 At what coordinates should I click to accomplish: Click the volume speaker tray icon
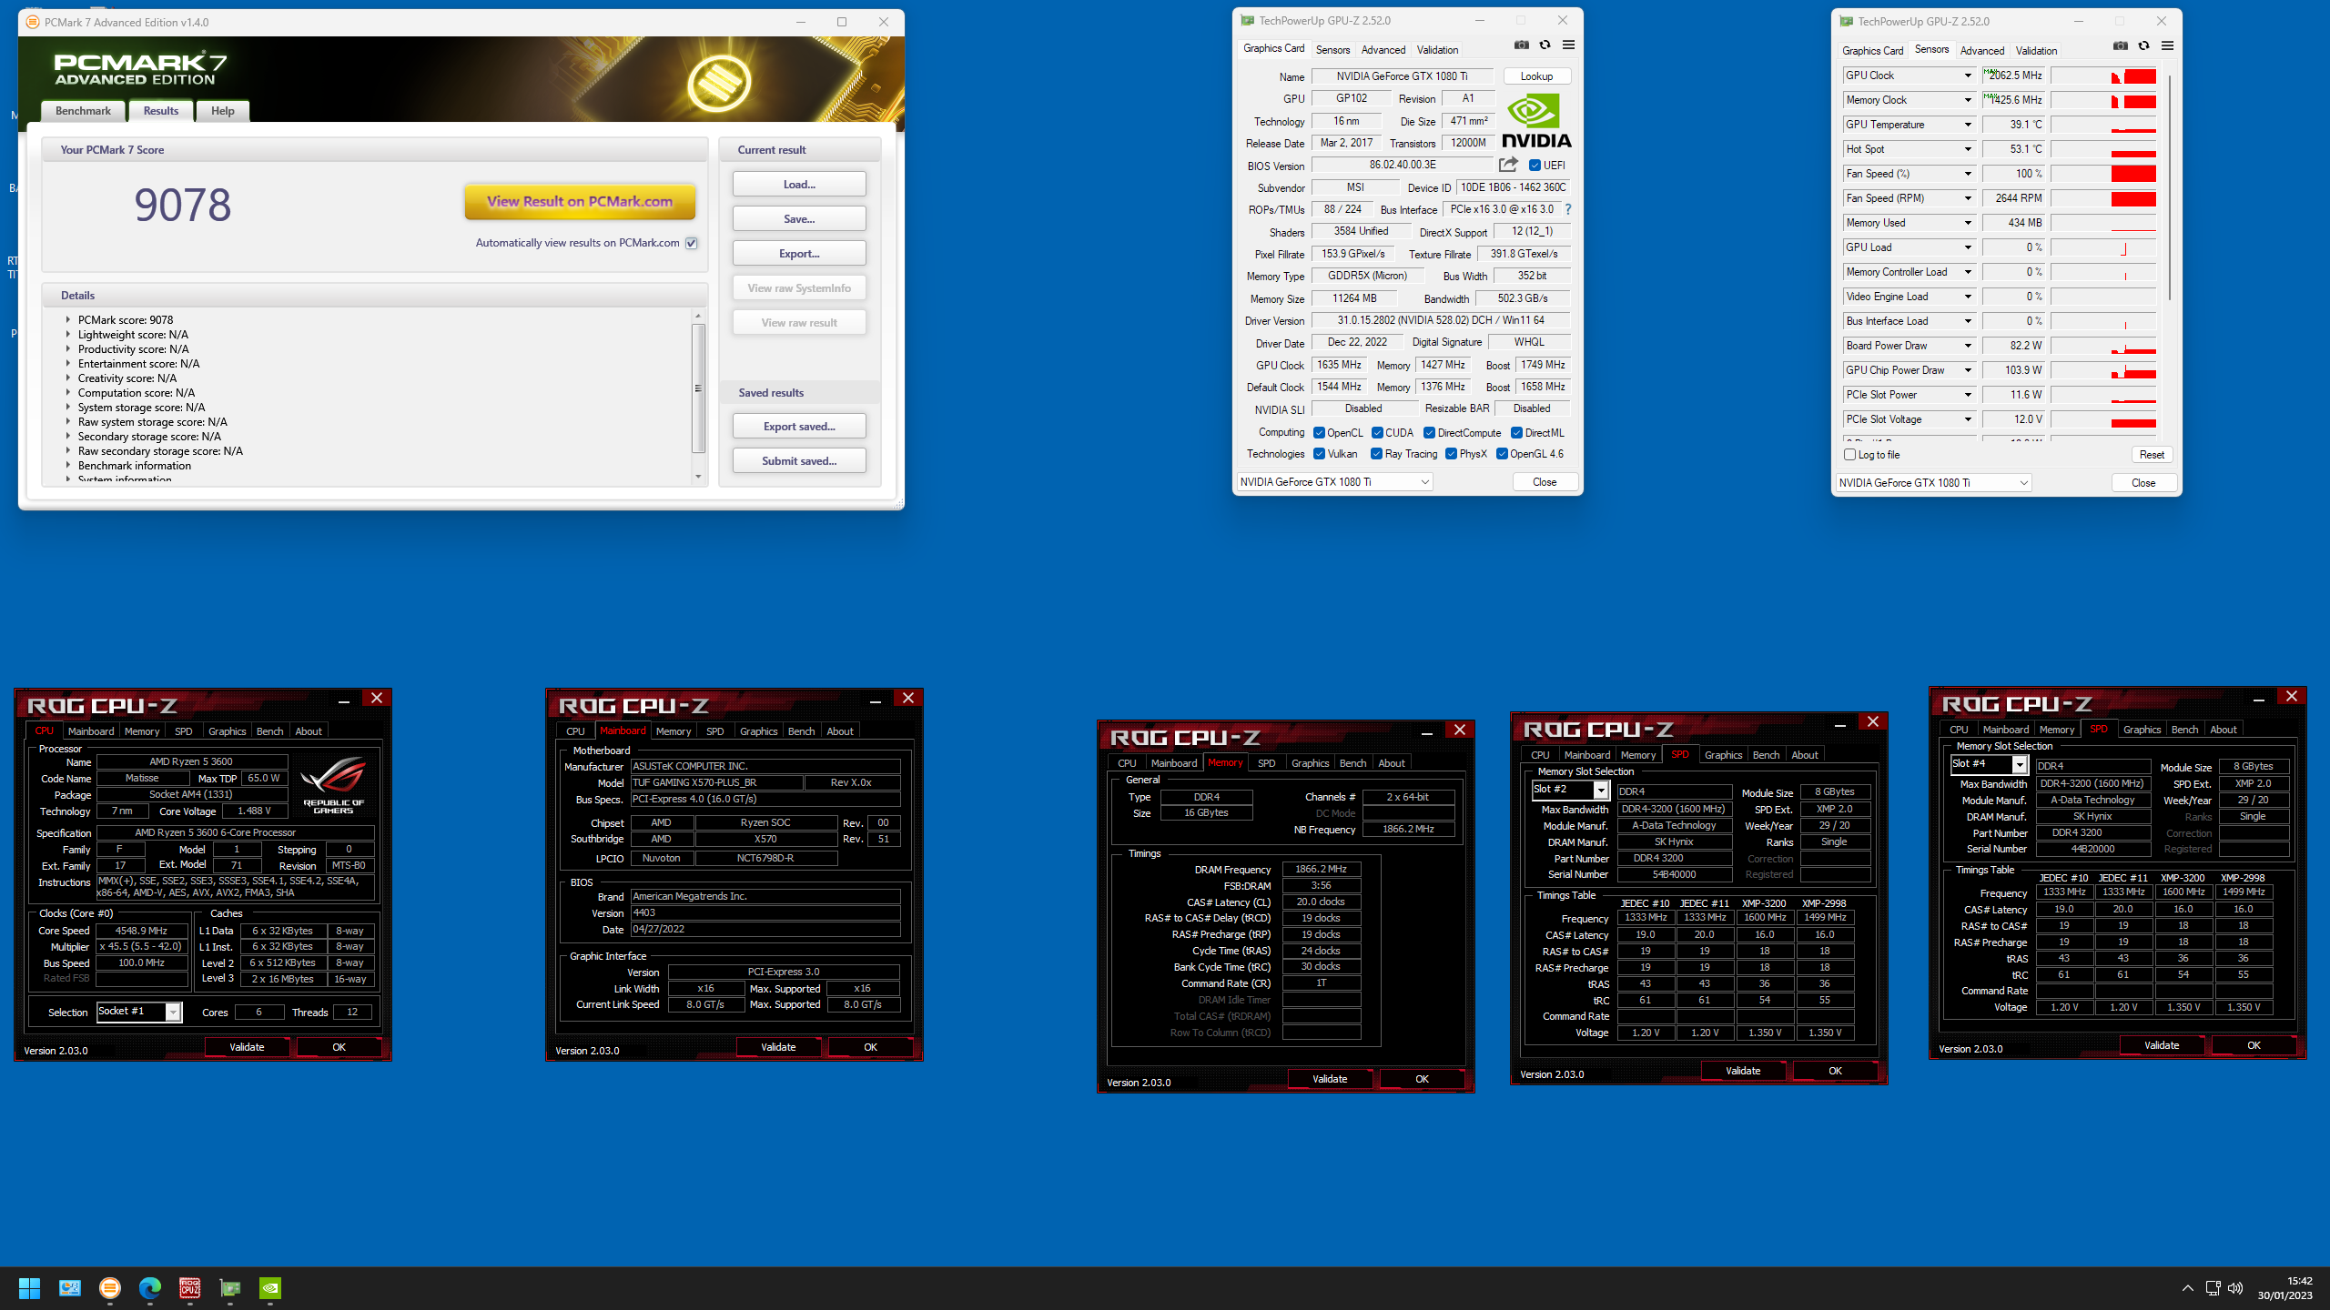[2235, 1288]
